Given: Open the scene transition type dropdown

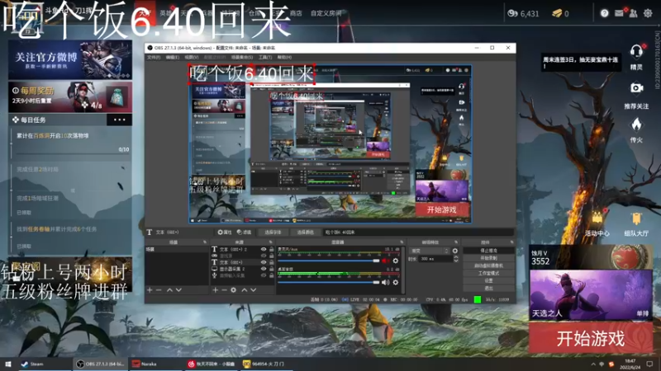Looking at the screenshot, I should (x=429, y=251).
